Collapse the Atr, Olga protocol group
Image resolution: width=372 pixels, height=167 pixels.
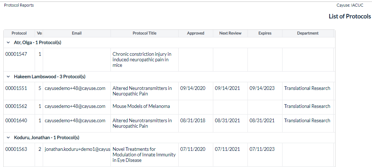tap(8, 43)
